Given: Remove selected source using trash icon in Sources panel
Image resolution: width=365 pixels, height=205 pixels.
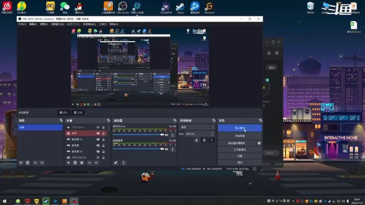Looking at the screenshot, I should [x=75, y=163].
